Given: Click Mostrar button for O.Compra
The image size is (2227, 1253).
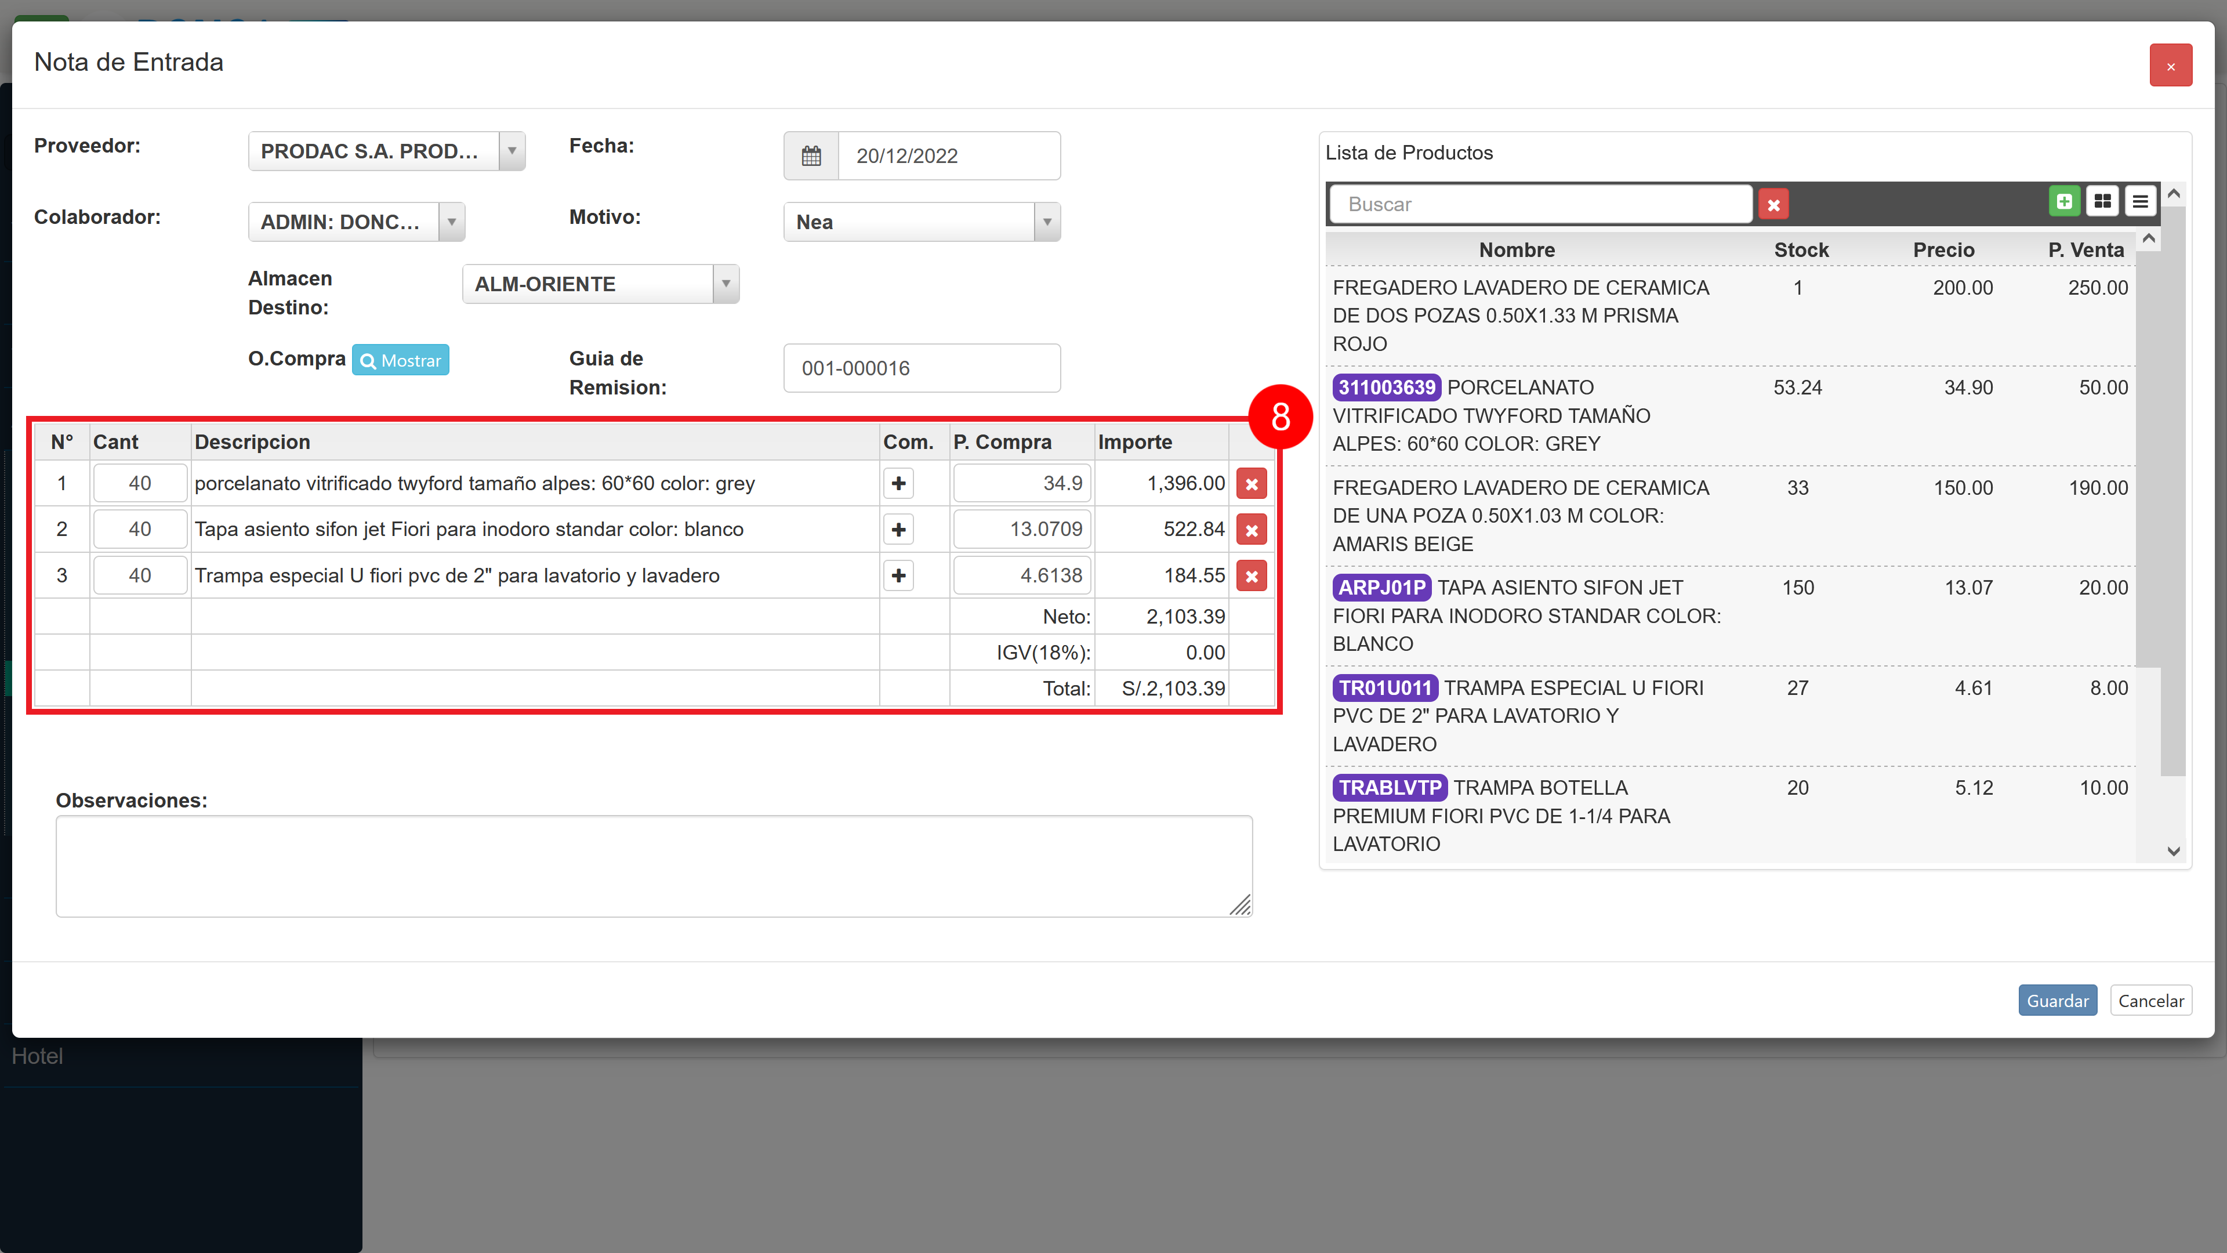Looking at the screenshot, I should (x=400, y=360).
